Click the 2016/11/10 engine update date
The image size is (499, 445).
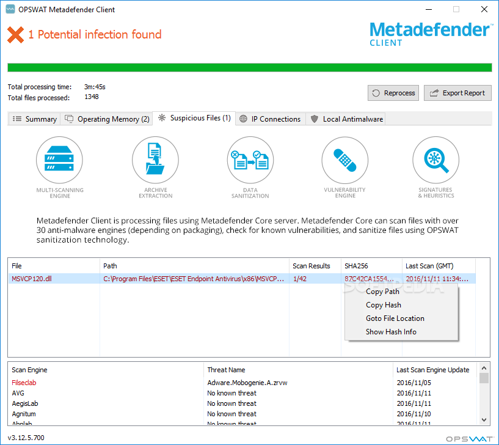(413, 414)
